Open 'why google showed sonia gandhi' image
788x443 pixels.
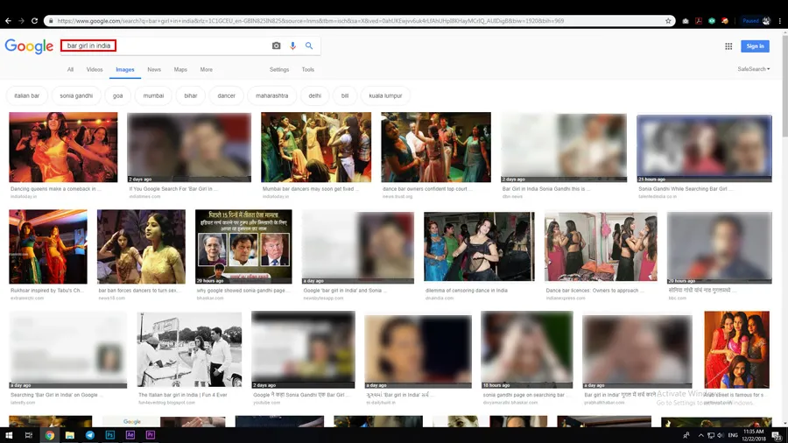243,247
